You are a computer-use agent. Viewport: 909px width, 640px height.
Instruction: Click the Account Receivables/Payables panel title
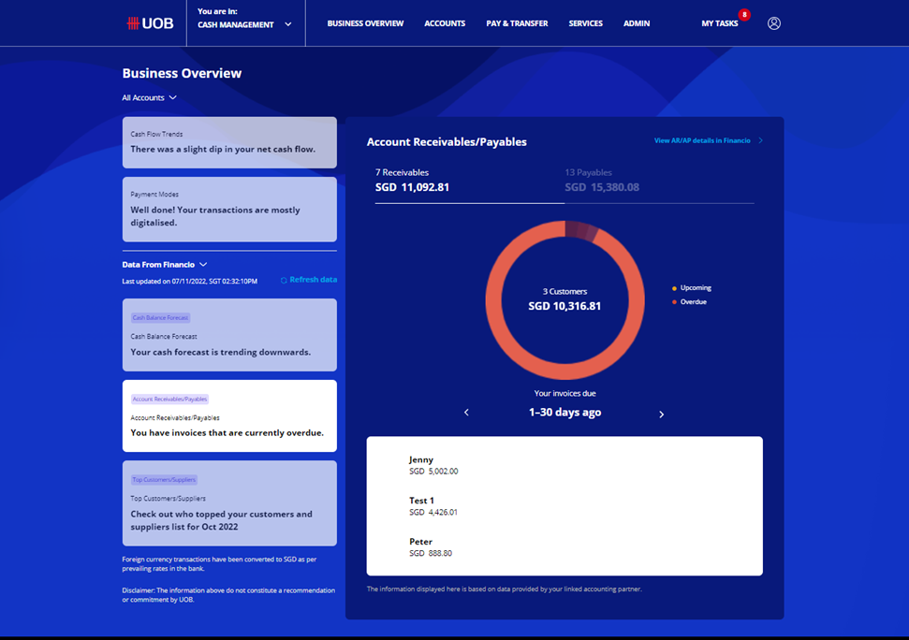pyautogui.click(x=447, y=142)
